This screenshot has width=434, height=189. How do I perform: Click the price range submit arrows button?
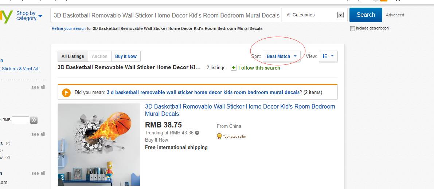pos(34,120)
